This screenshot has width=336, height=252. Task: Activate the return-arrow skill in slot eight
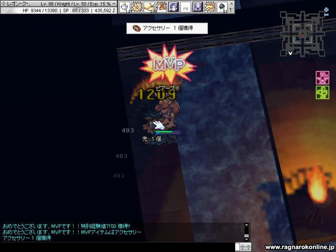coord(210,7)
